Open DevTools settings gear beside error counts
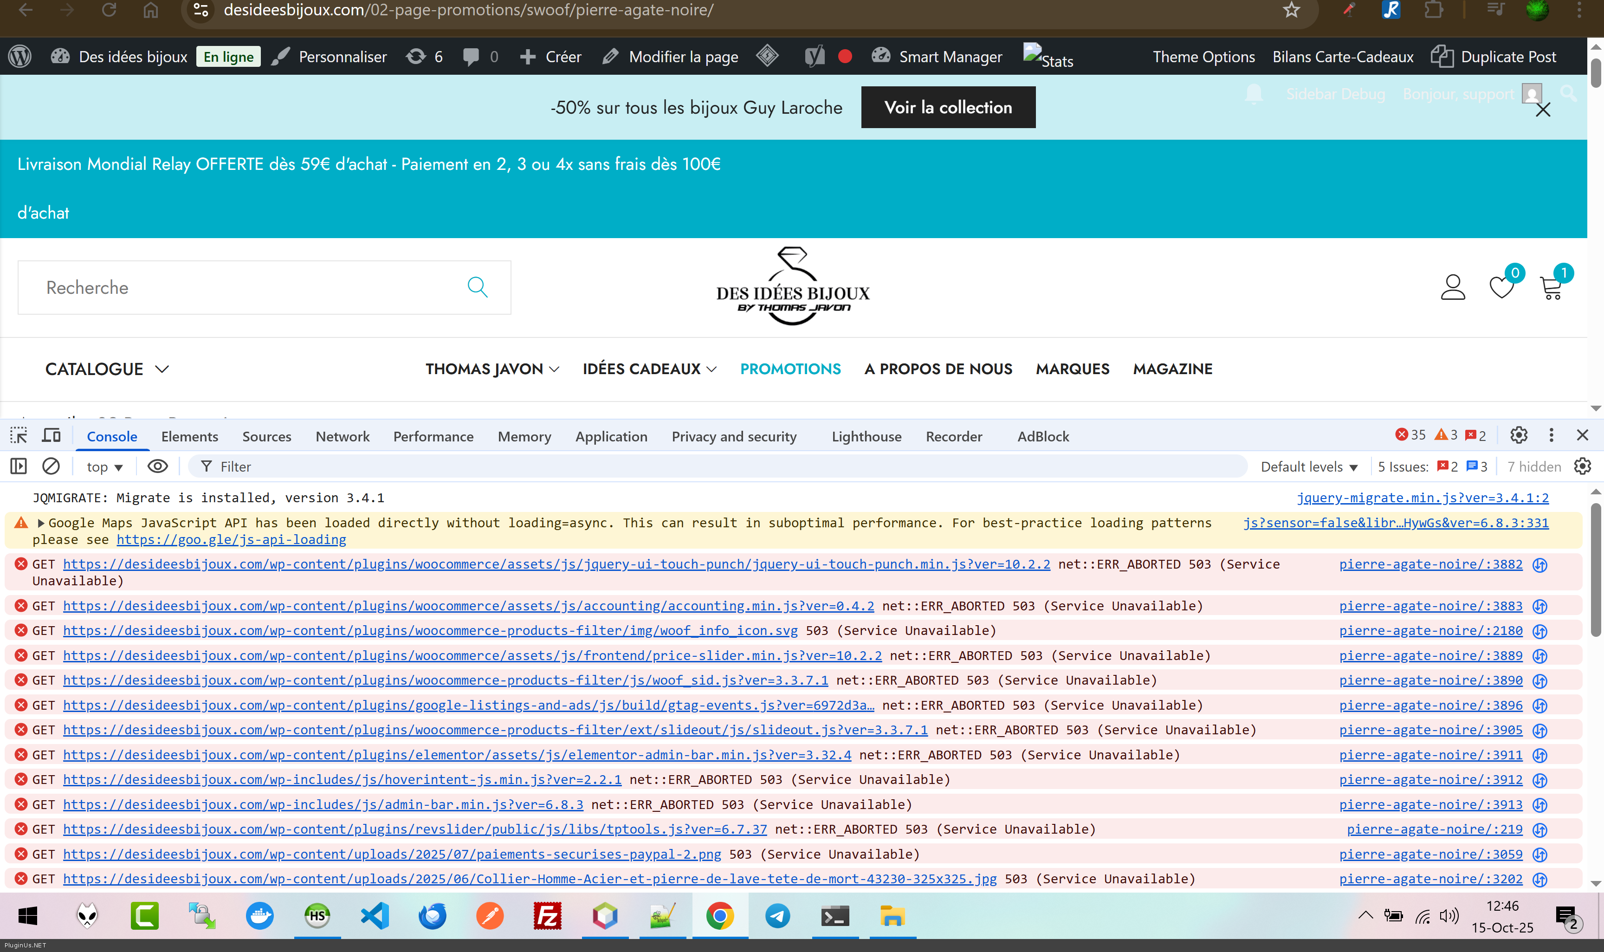Viewport: 1604px width, 952px height. (x=1518, y=435)
